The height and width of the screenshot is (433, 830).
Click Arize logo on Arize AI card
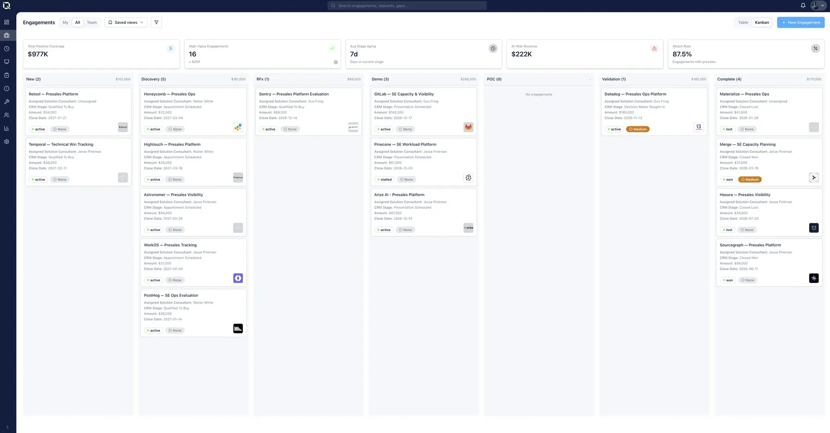click(x=468, y=228)
